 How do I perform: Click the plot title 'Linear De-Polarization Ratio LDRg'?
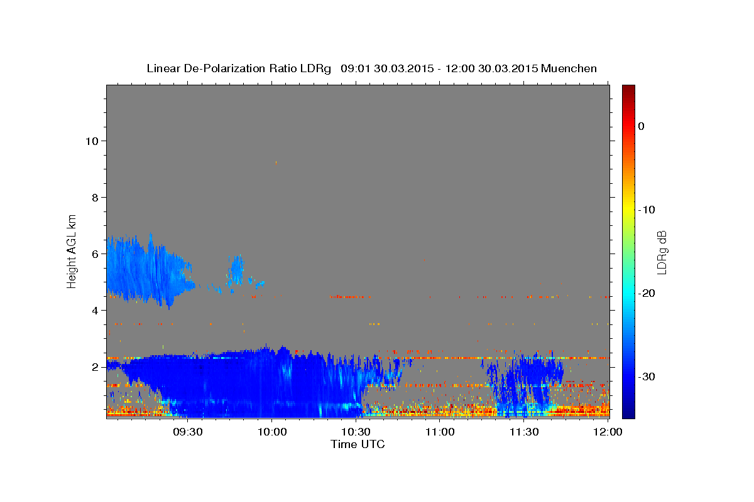(238, 68)
